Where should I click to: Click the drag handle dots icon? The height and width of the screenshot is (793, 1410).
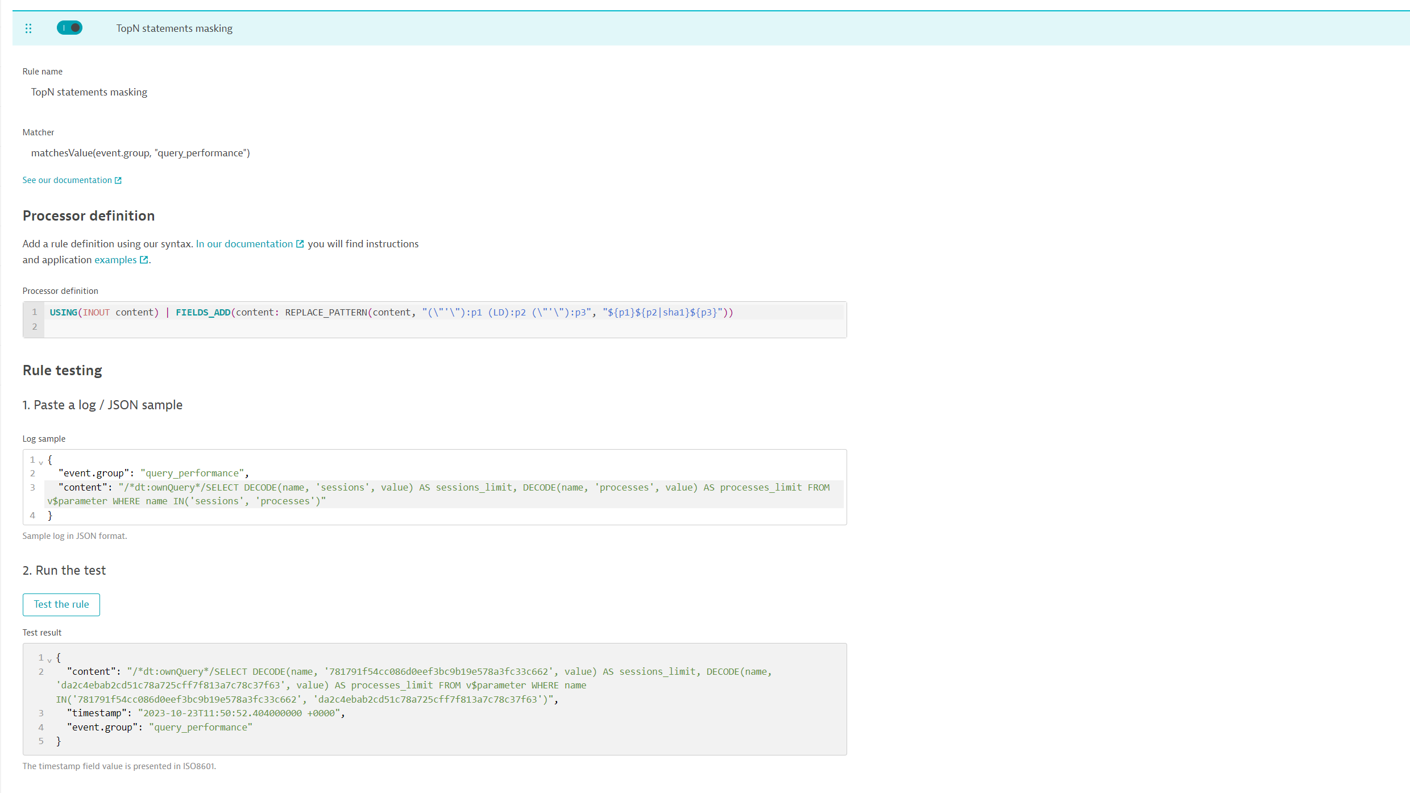click(x=28, y=28)
